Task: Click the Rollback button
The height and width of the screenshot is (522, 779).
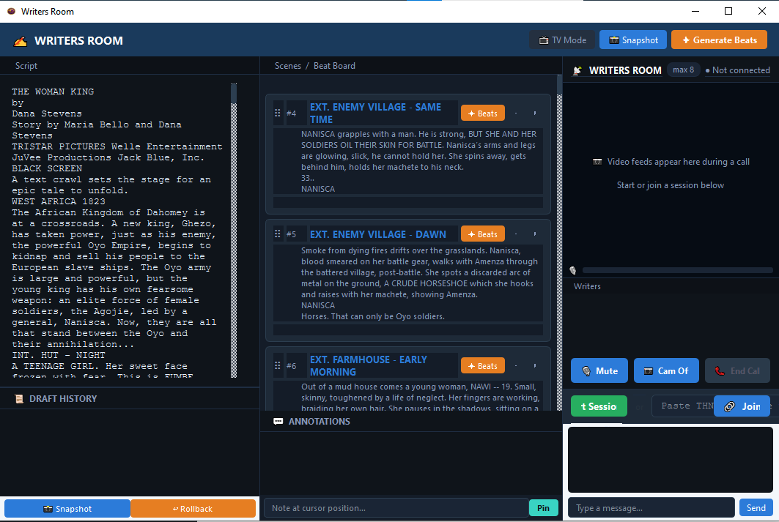Action: pyautogui.click(x=193, y=509)
